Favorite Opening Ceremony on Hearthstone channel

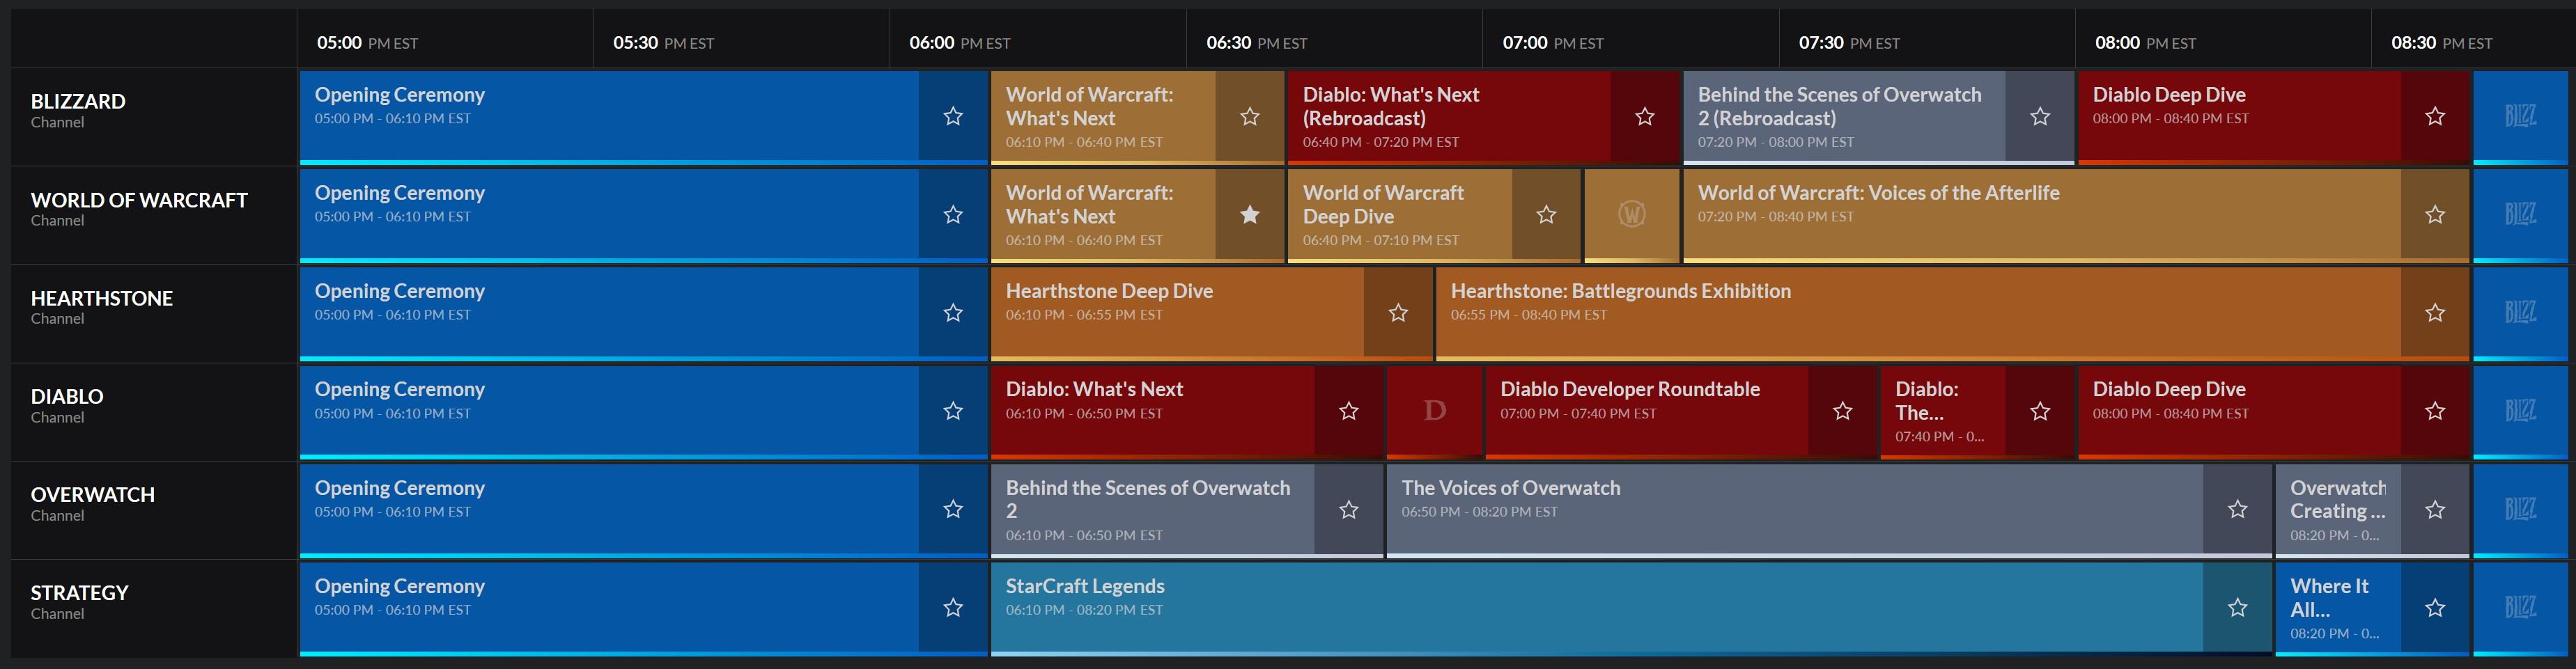pyautogui.click(x=953, y=313)
